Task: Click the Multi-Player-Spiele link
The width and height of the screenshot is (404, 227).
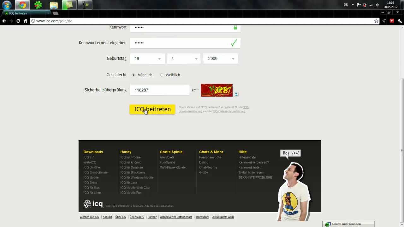Action: [173, 167]
